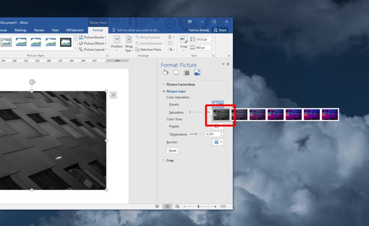
Task: Open the Layout & Properties icon
Action: coord(186,72)
